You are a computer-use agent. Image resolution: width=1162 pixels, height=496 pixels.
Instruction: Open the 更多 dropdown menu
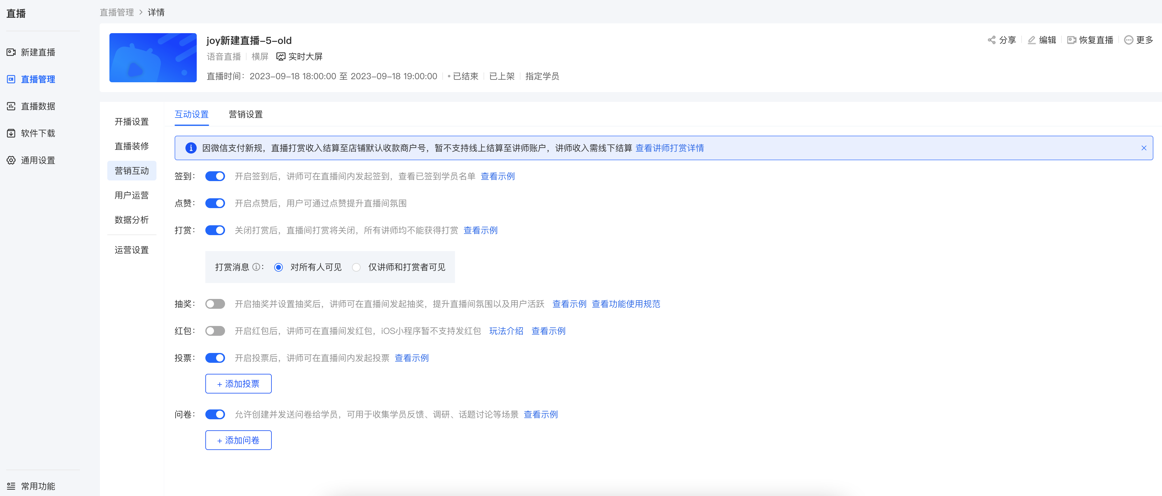(1139, 40)
